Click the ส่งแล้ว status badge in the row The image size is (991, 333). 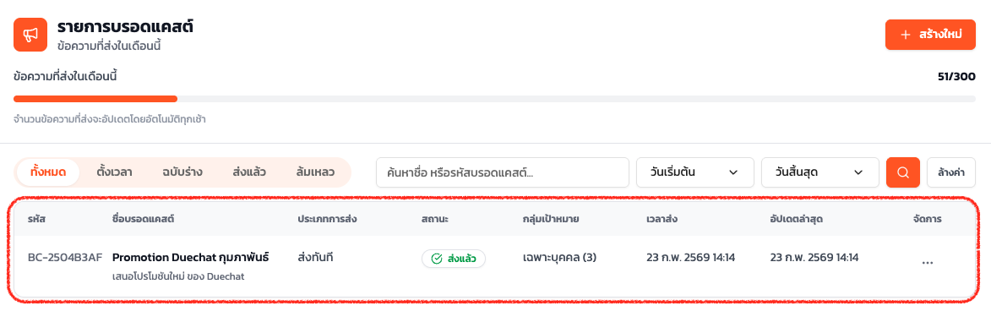(x=453, y=259)
